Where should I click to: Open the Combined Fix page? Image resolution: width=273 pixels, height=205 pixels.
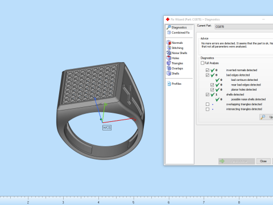[x=178, y=32]
